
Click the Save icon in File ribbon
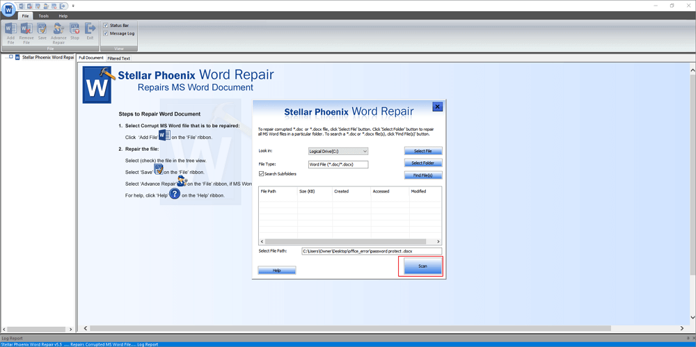click(42, 32)
